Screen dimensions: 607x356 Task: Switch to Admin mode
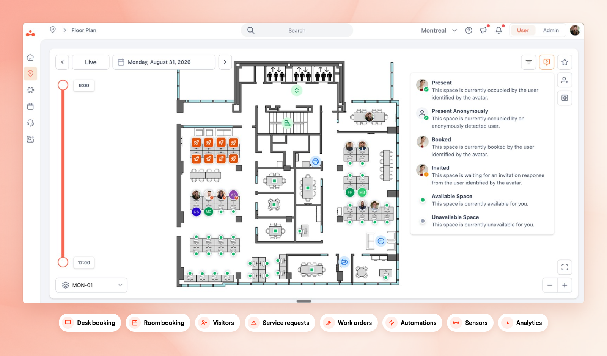551,30
